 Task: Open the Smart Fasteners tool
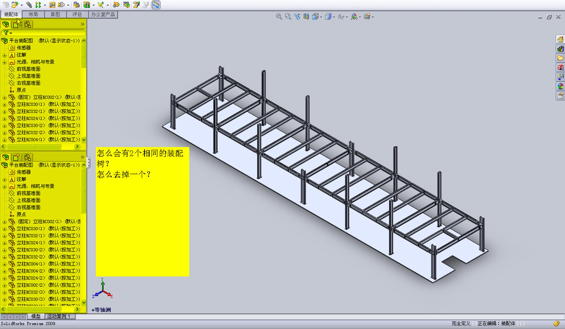click(x=52, y=5)
